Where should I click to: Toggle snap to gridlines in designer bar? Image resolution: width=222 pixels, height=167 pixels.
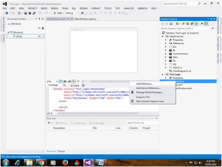pyautogui.click(x=69, y=82)
